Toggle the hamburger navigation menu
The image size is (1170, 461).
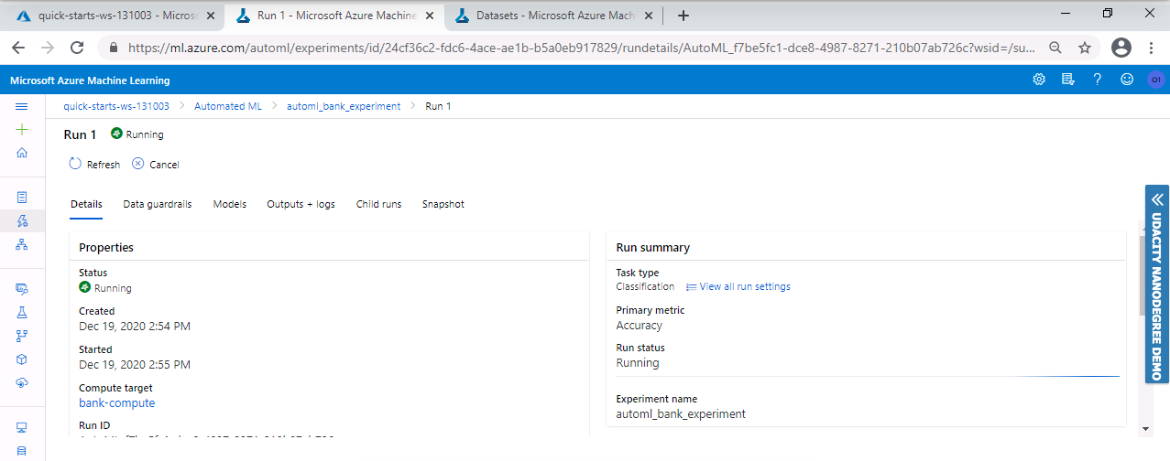click(22, 106)
